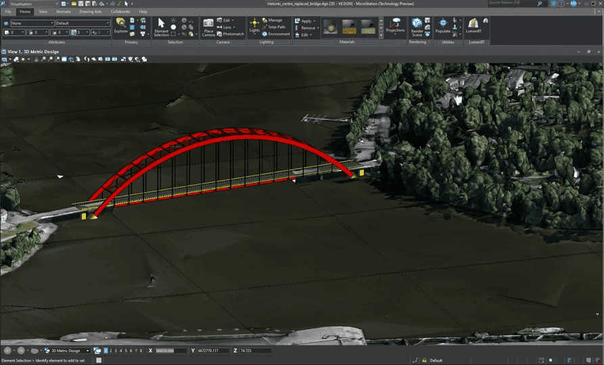Click the Help question mark icon

[561, 3]
